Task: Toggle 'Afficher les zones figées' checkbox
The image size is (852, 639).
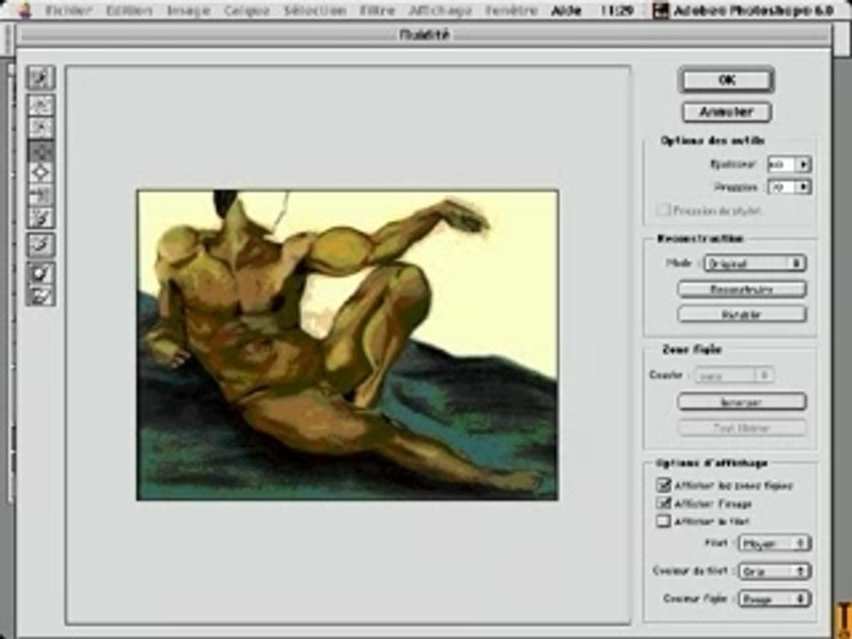Action: click(x=664, y=485)
